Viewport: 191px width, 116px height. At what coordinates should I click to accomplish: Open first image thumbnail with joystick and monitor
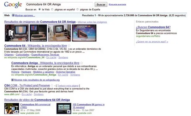point(17,33)
